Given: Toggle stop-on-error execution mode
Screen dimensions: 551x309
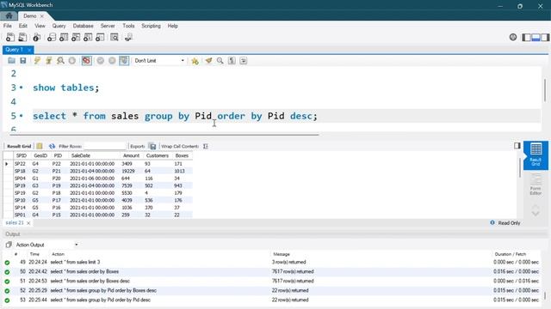Looking at the screenshot, I should 86,61.
